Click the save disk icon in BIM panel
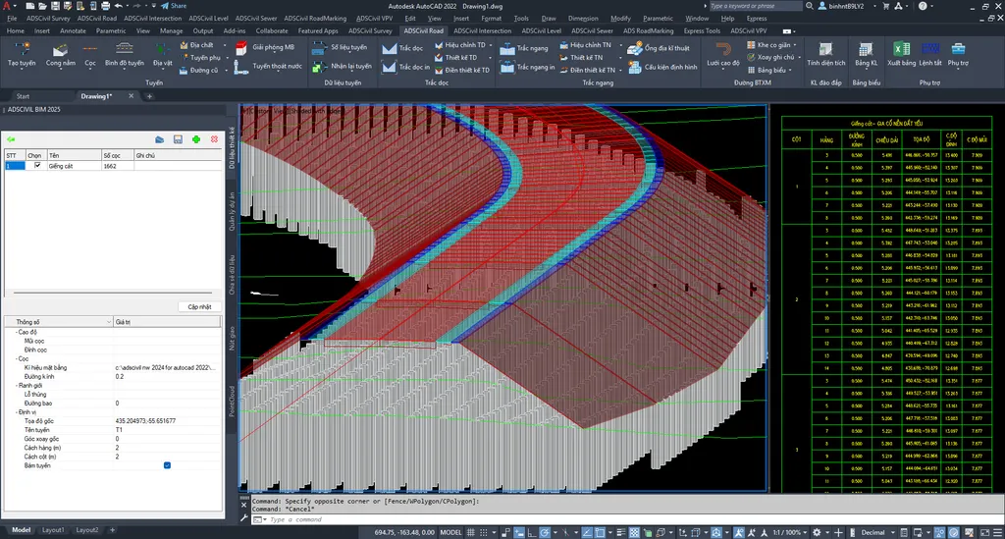This screenshot has height=539, width=1005. tap(178, 139)
